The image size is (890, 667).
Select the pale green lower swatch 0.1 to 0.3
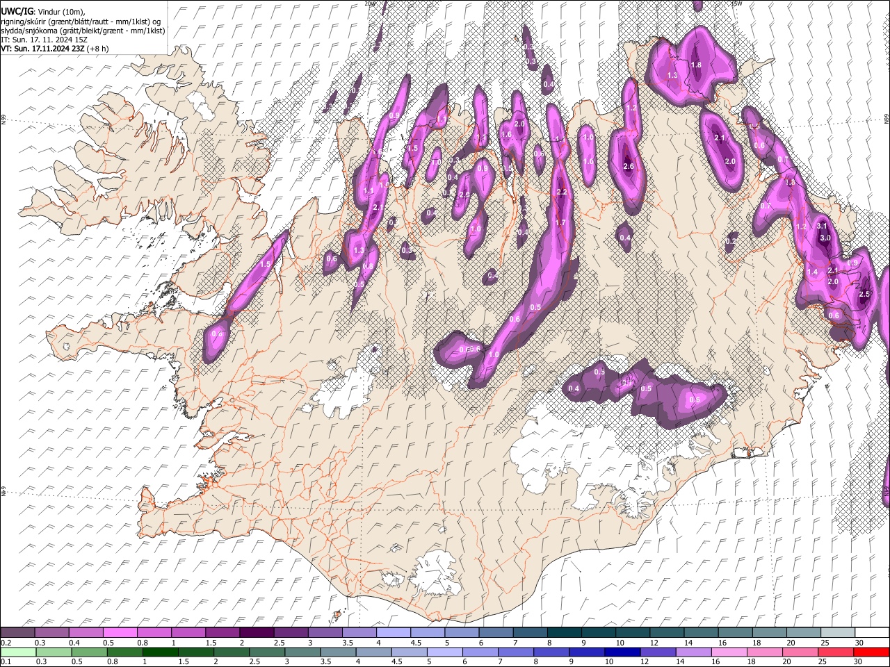tap(18, 652)
